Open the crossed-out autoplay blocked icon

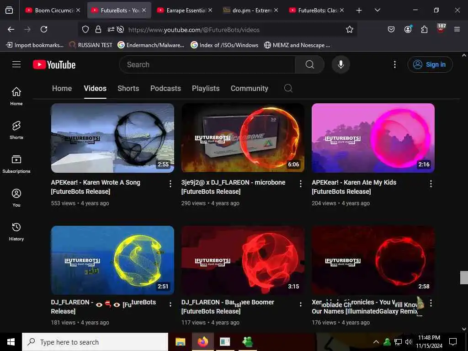120,29
